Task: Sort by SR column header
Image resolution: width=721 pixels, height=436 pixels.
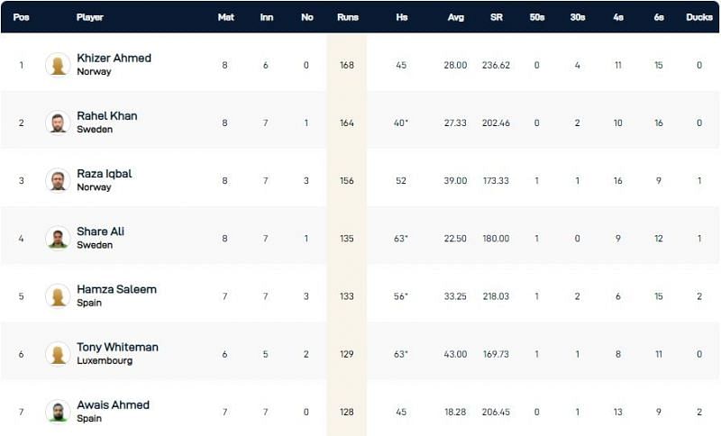Action: 496,17
